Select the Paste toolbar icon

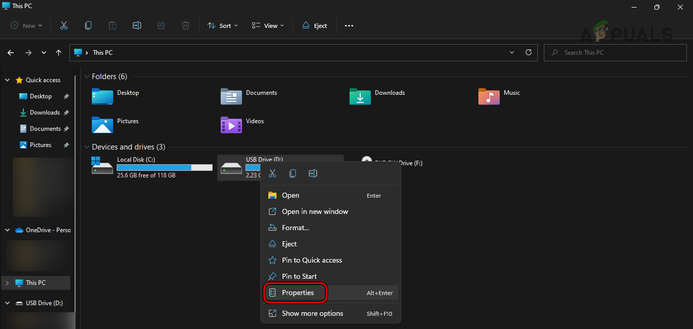point(112,25)
